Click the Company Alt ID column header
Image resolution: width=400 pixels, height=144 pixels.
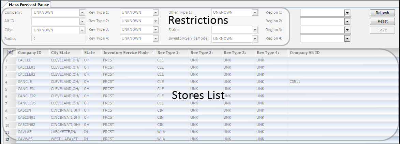point(305,53)
